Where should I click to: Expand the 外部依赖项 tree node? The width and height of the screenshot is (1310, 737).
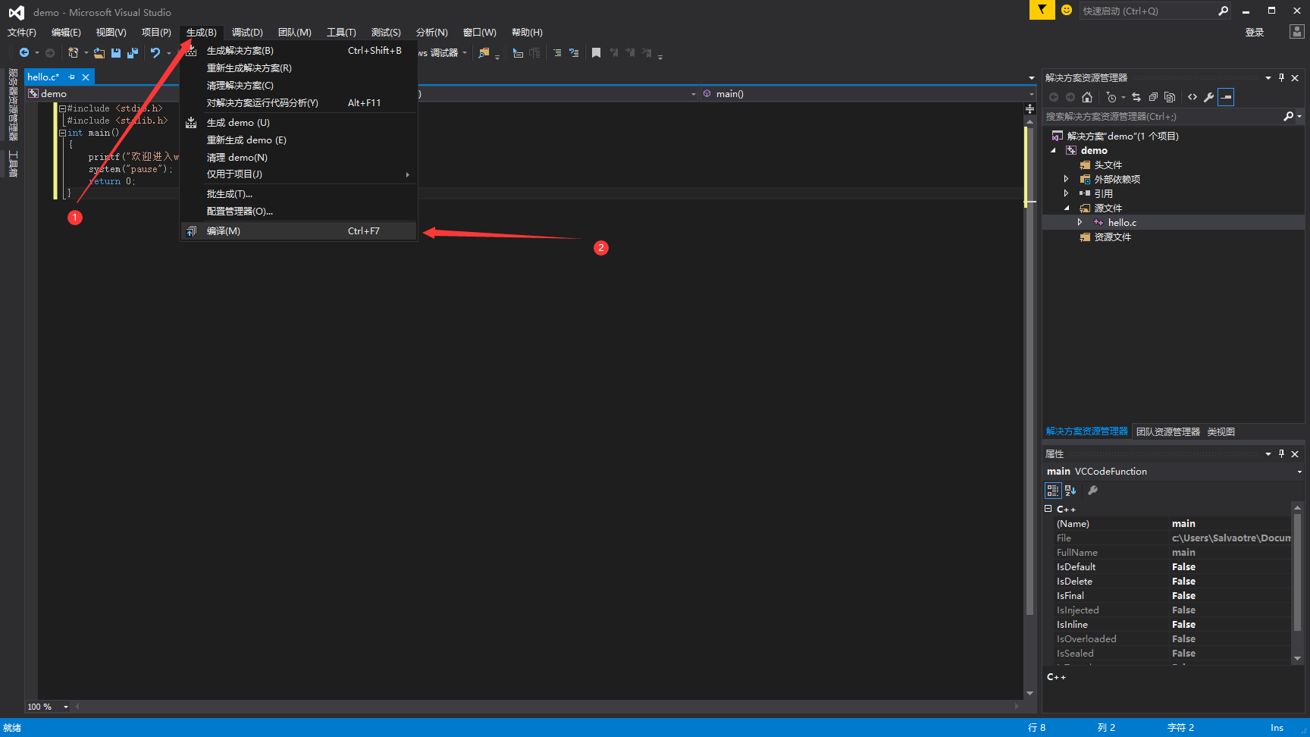[1066, 180]
